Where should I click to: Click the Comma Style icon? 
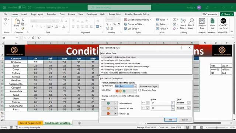click(x=119, y=24)
